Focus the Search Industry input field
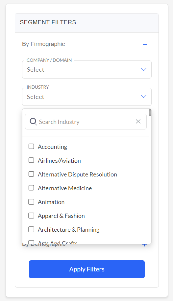173x301 pixels. click(x=86, y=122)
